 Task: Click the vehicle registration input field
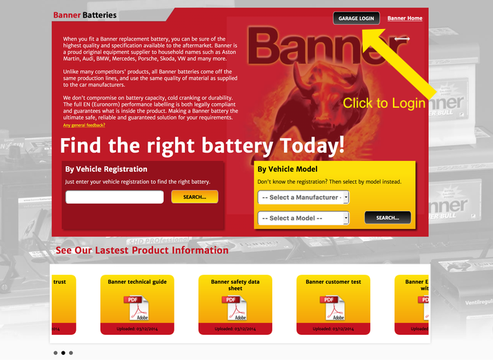point(114,197)
